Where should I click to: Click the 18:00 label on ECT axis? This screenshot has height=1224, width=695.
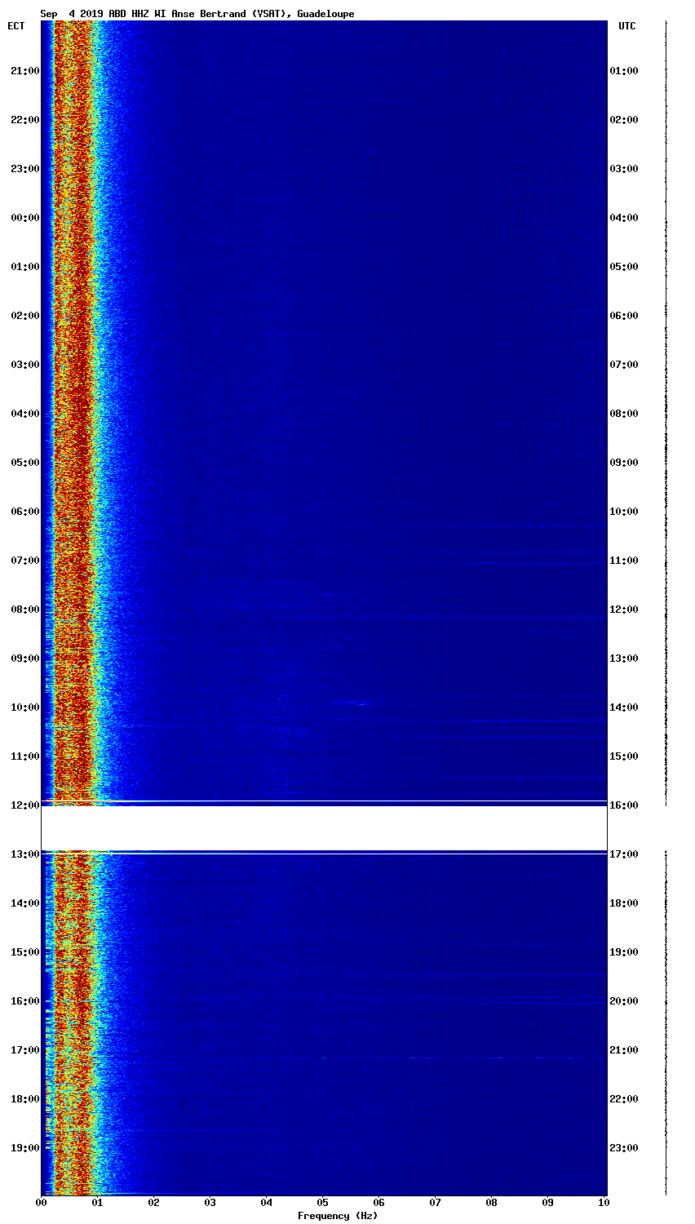coord(24,1099)
